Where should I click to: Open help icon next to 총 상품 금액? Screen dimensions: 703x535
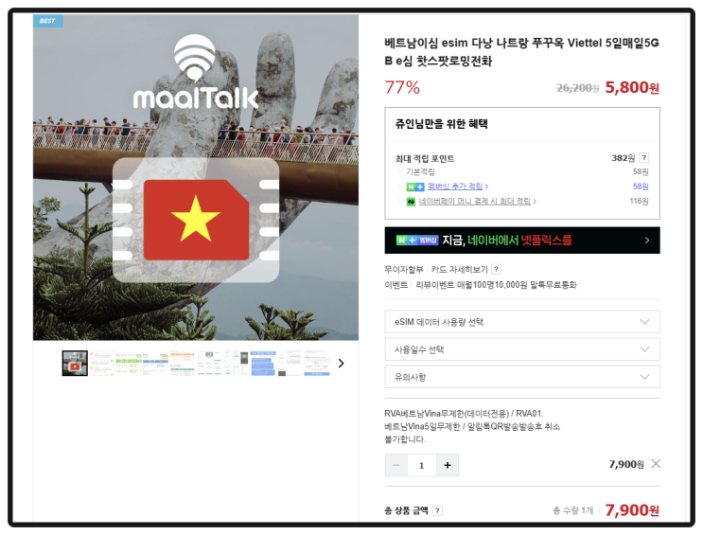[x=437, y=510]
